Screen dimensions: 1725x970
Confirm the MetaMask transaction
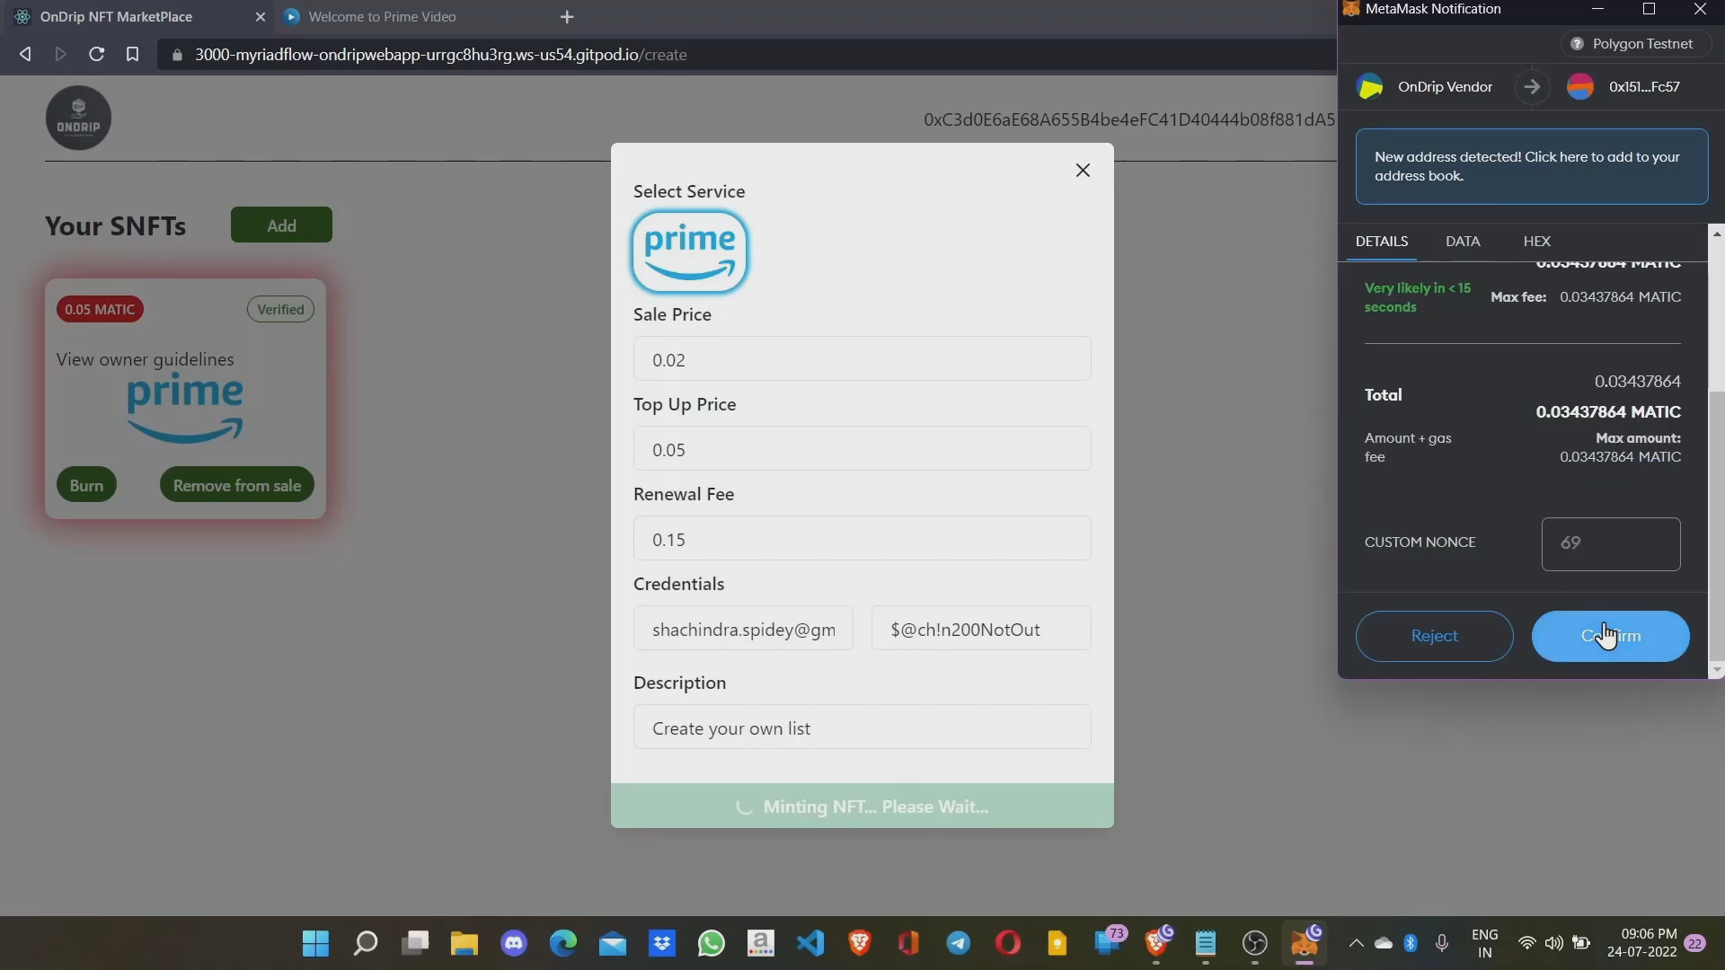pos(1610,636)
